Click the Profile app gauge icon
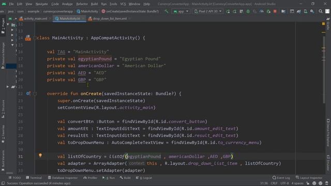Viewport: 331px width, 186px height. tap(262, 11)
